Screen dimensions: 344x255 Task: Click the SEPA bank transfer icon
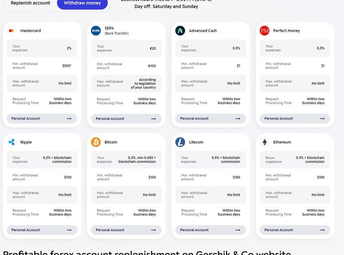pyautogui.click(x=96, y=31)
